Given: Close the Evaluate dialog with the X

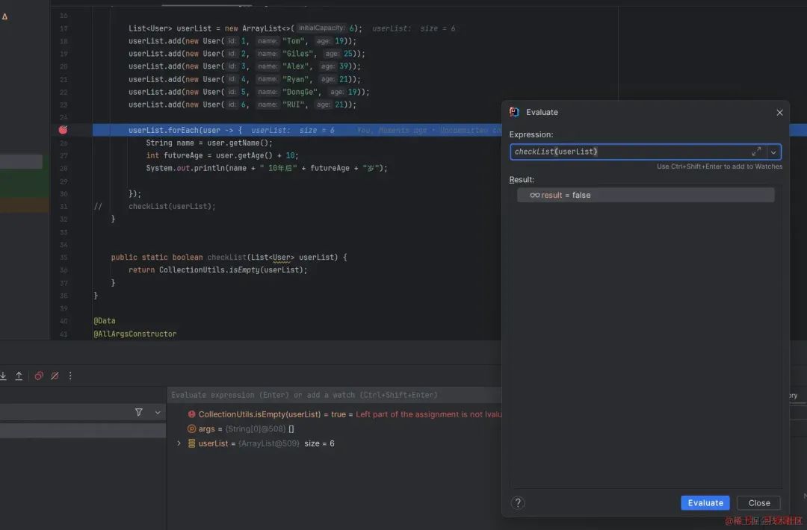Looking at the screenshot, I should click(x=779, y=112).
